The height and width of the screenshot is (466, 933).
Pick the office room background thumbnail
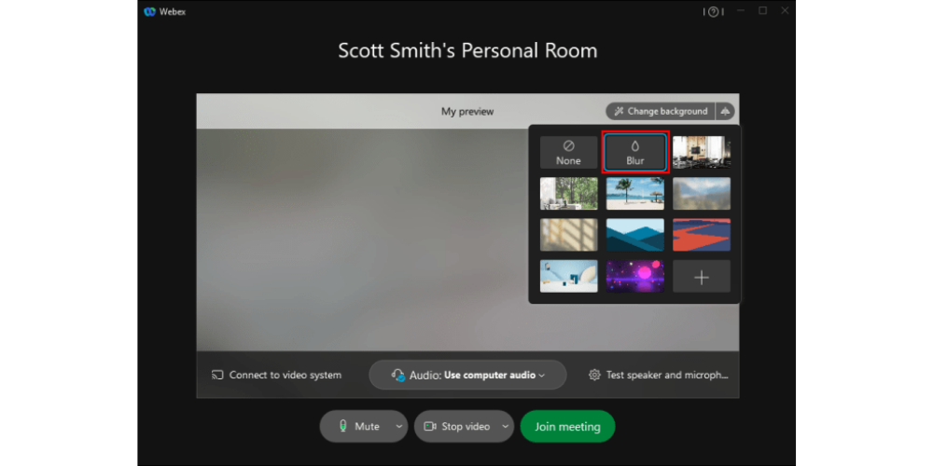coord(702,153)
